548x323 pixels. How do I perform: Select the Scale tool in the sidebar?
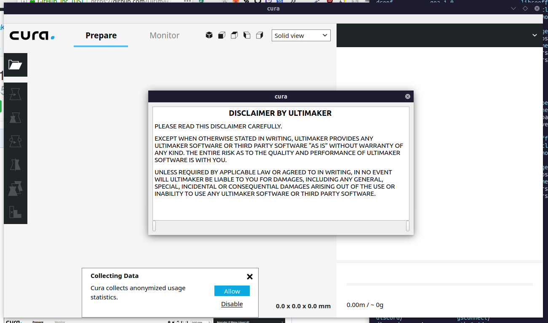click(x=15, y=117)
